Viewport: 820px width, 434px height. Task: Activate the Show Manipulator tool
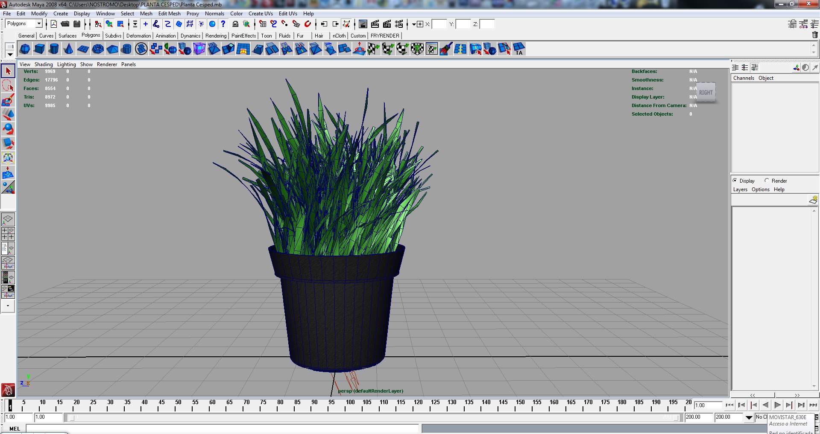pos(8,187)
